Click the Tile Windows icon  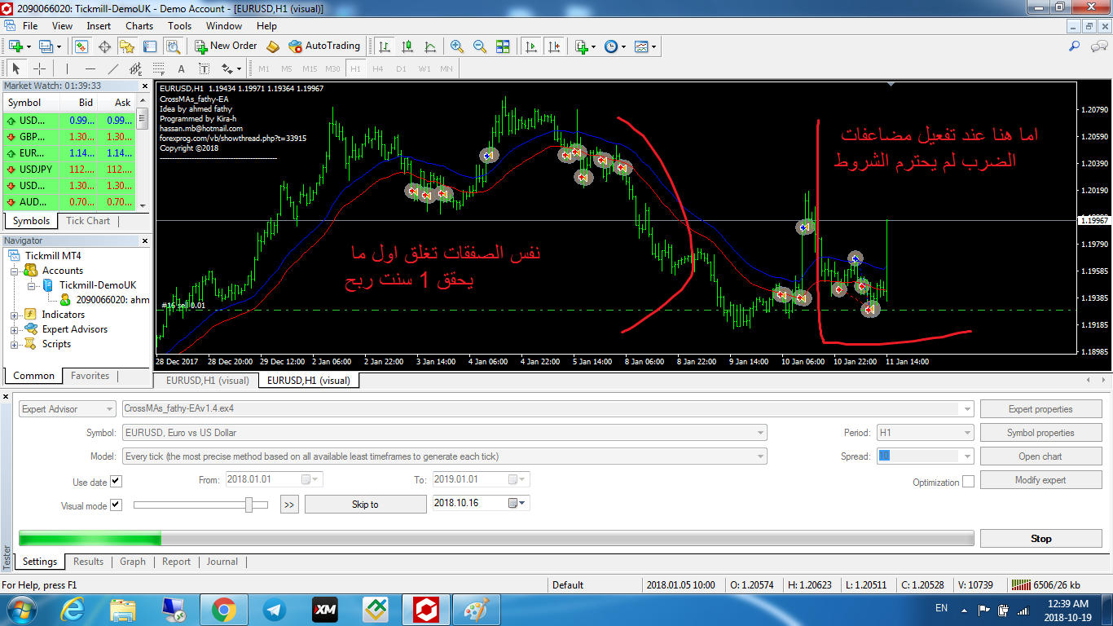coord(503,46)
